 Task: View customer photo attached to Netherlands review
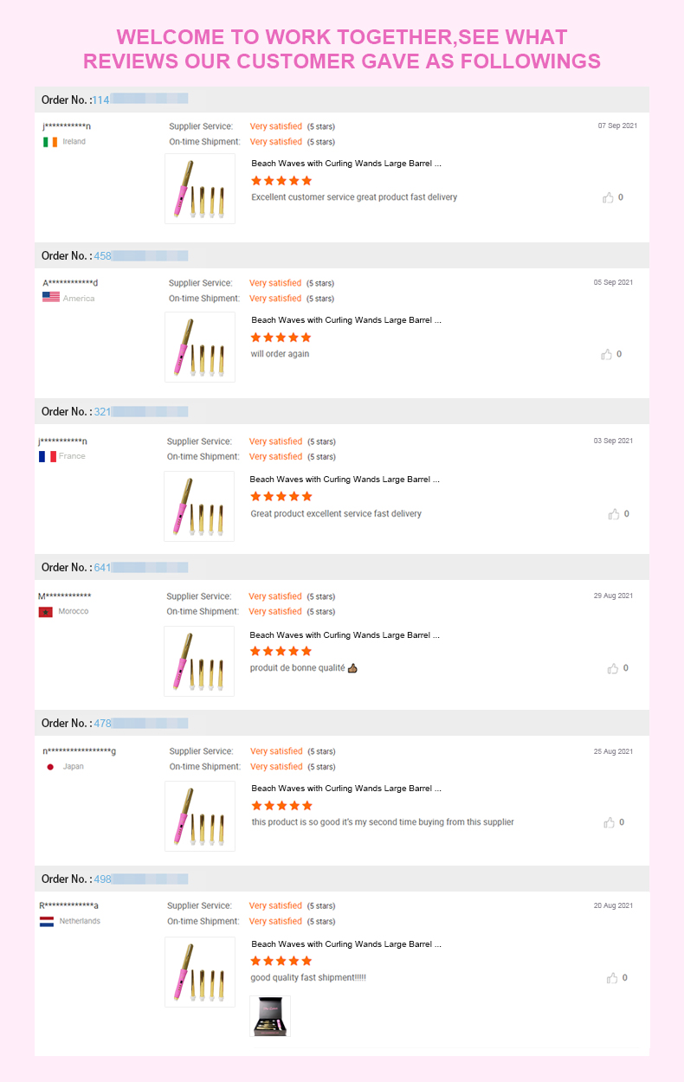point(270,1016)
